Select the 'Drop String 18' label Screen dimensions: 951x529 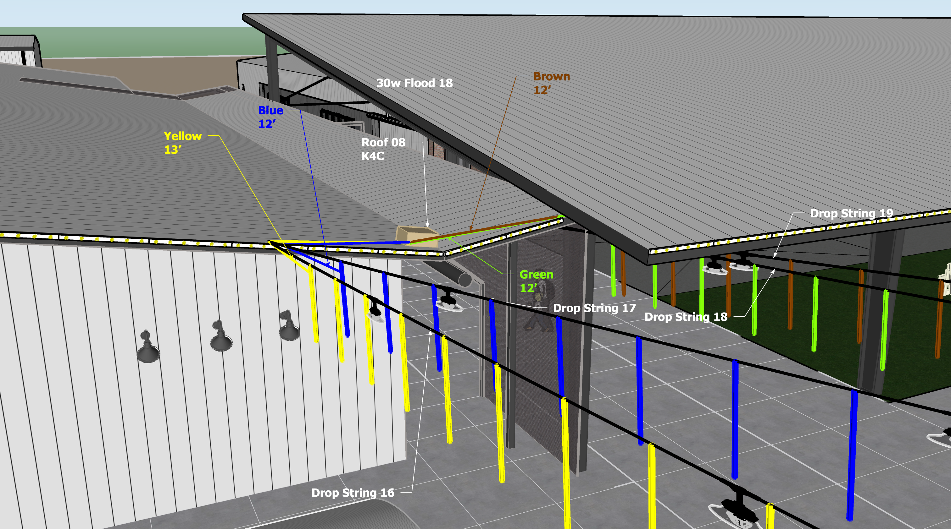[x=686, y=317]
